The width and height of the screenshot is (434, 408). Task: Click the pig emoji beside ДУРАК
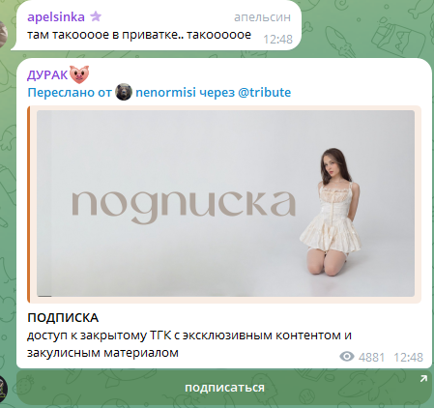[x=79, y=74]
